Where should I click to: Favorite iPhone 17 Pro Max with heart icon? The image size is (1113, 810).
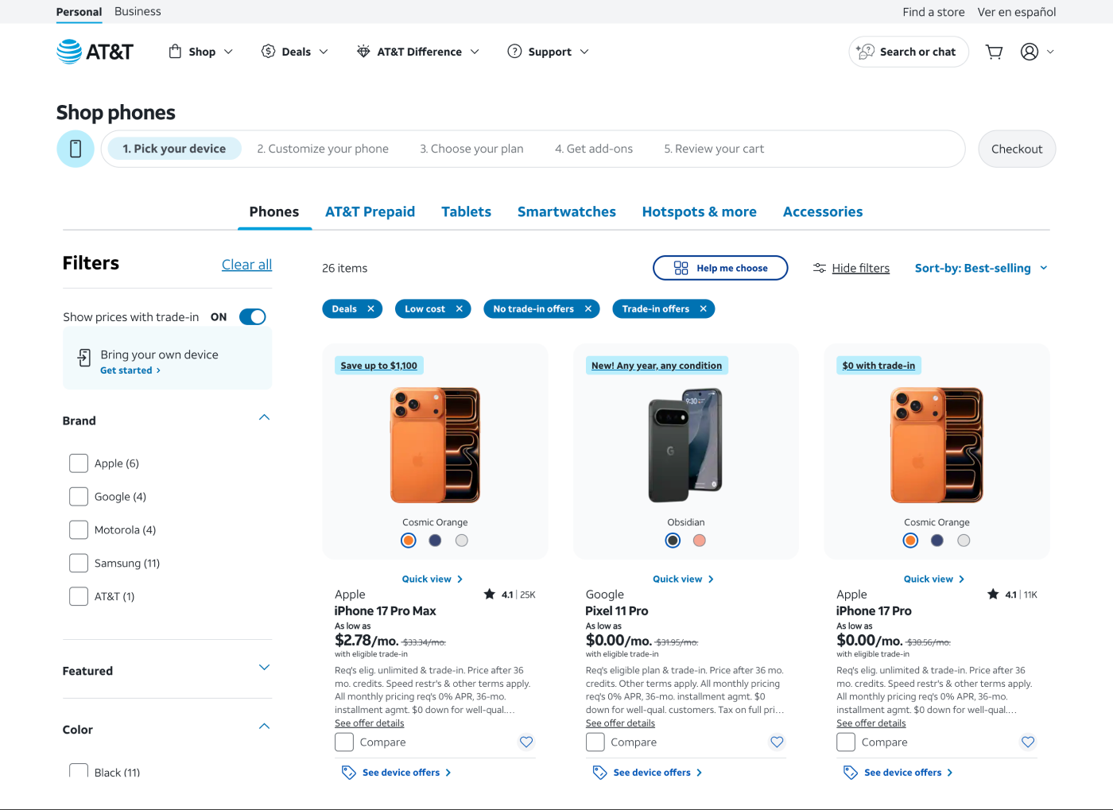click(x=526, y=742)
